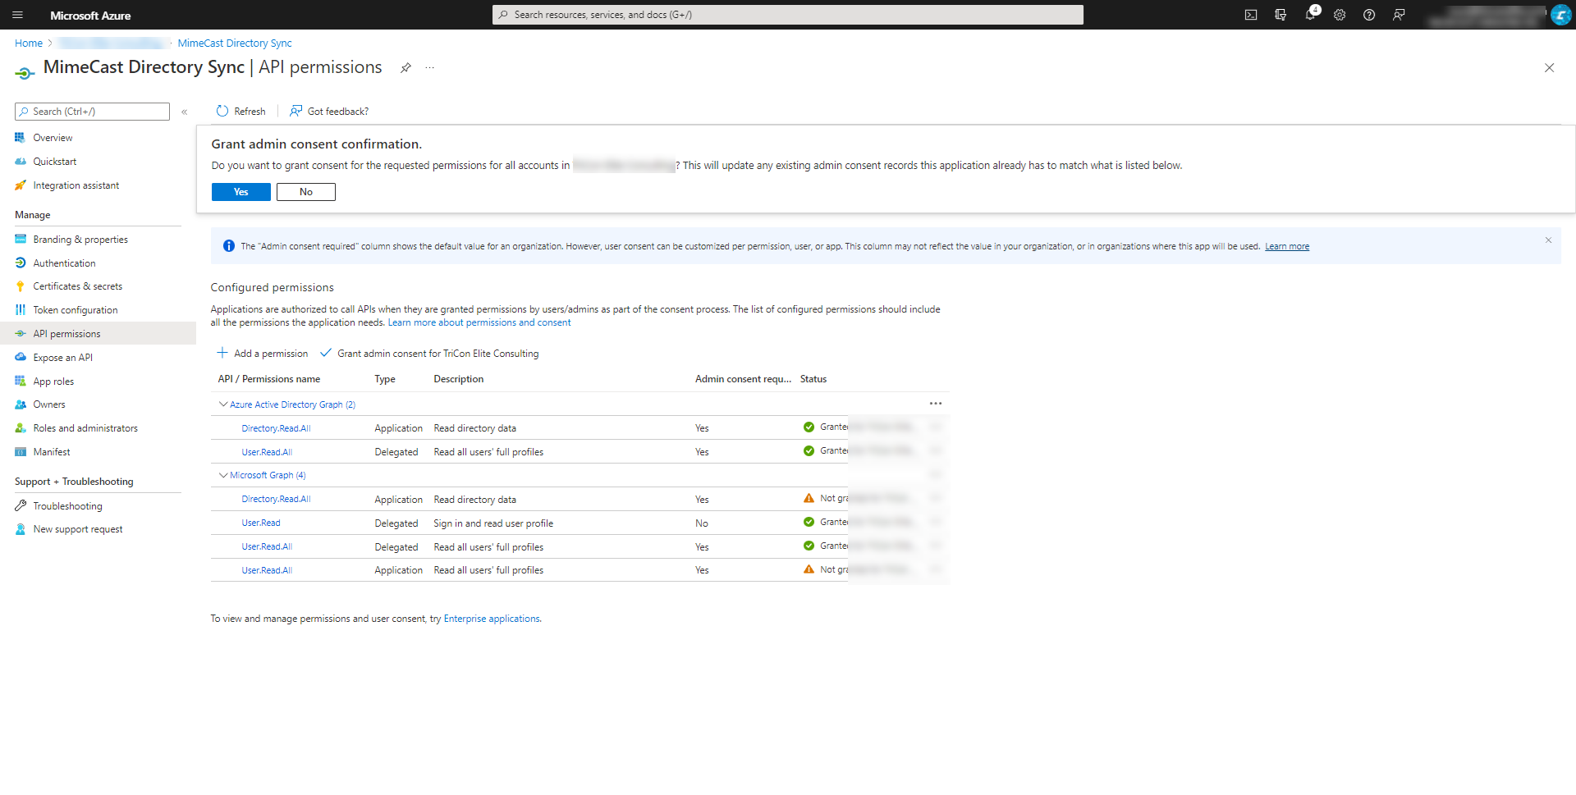Open the notifications bell icon

(x=1310, y=15)
